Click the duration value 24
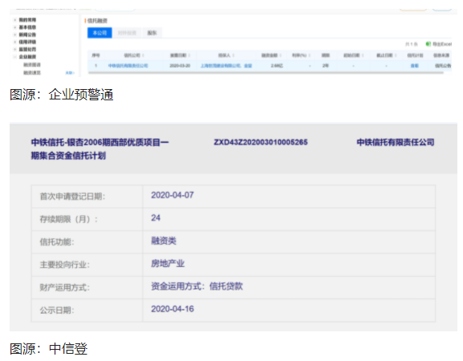This screenshot has width=463, height=361. [x=156, y=218]
